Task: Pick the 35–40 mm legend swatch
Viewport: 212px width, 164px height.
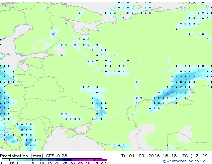Action: point(83,160)
